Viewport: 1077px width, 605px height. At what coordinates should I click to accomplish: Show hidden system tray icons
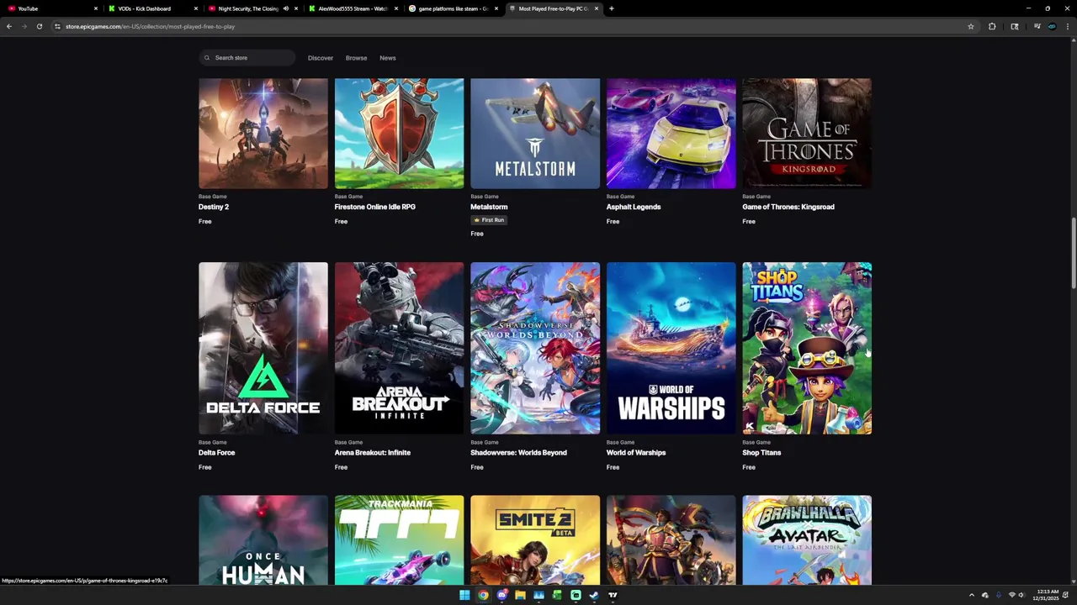[x=972, y=595]
